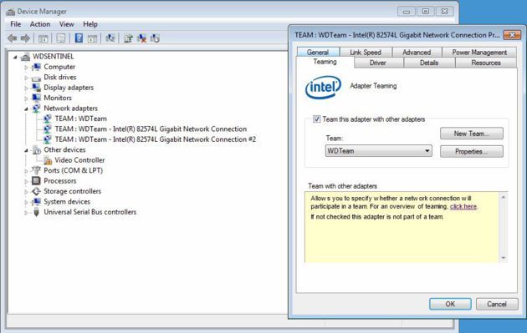Expand the Display adapters tree node
527x333 pixels.
click(26, 88)
